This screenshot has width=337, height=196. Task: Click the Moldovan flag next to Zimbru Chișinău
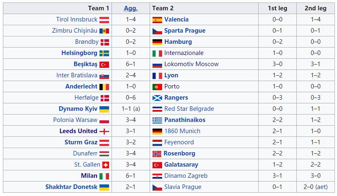click(x=104, y=31)
